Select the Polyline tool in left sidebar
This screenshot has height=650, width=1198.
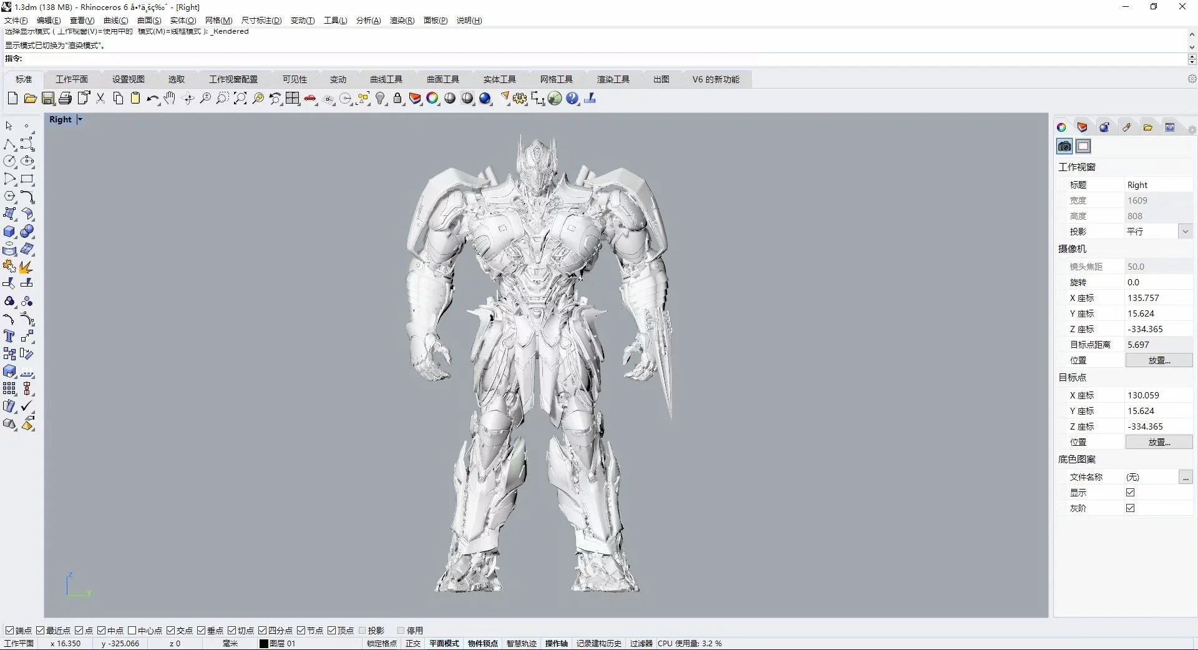point(9,144)
